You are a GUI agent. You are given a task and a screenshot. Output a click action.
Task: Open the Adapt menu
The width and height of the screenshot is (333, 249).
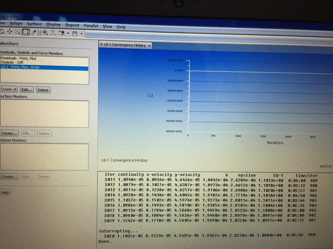pos(16,23)
